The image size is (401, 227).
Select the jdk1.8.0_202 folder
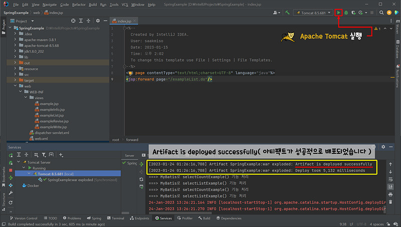(32, 51)
